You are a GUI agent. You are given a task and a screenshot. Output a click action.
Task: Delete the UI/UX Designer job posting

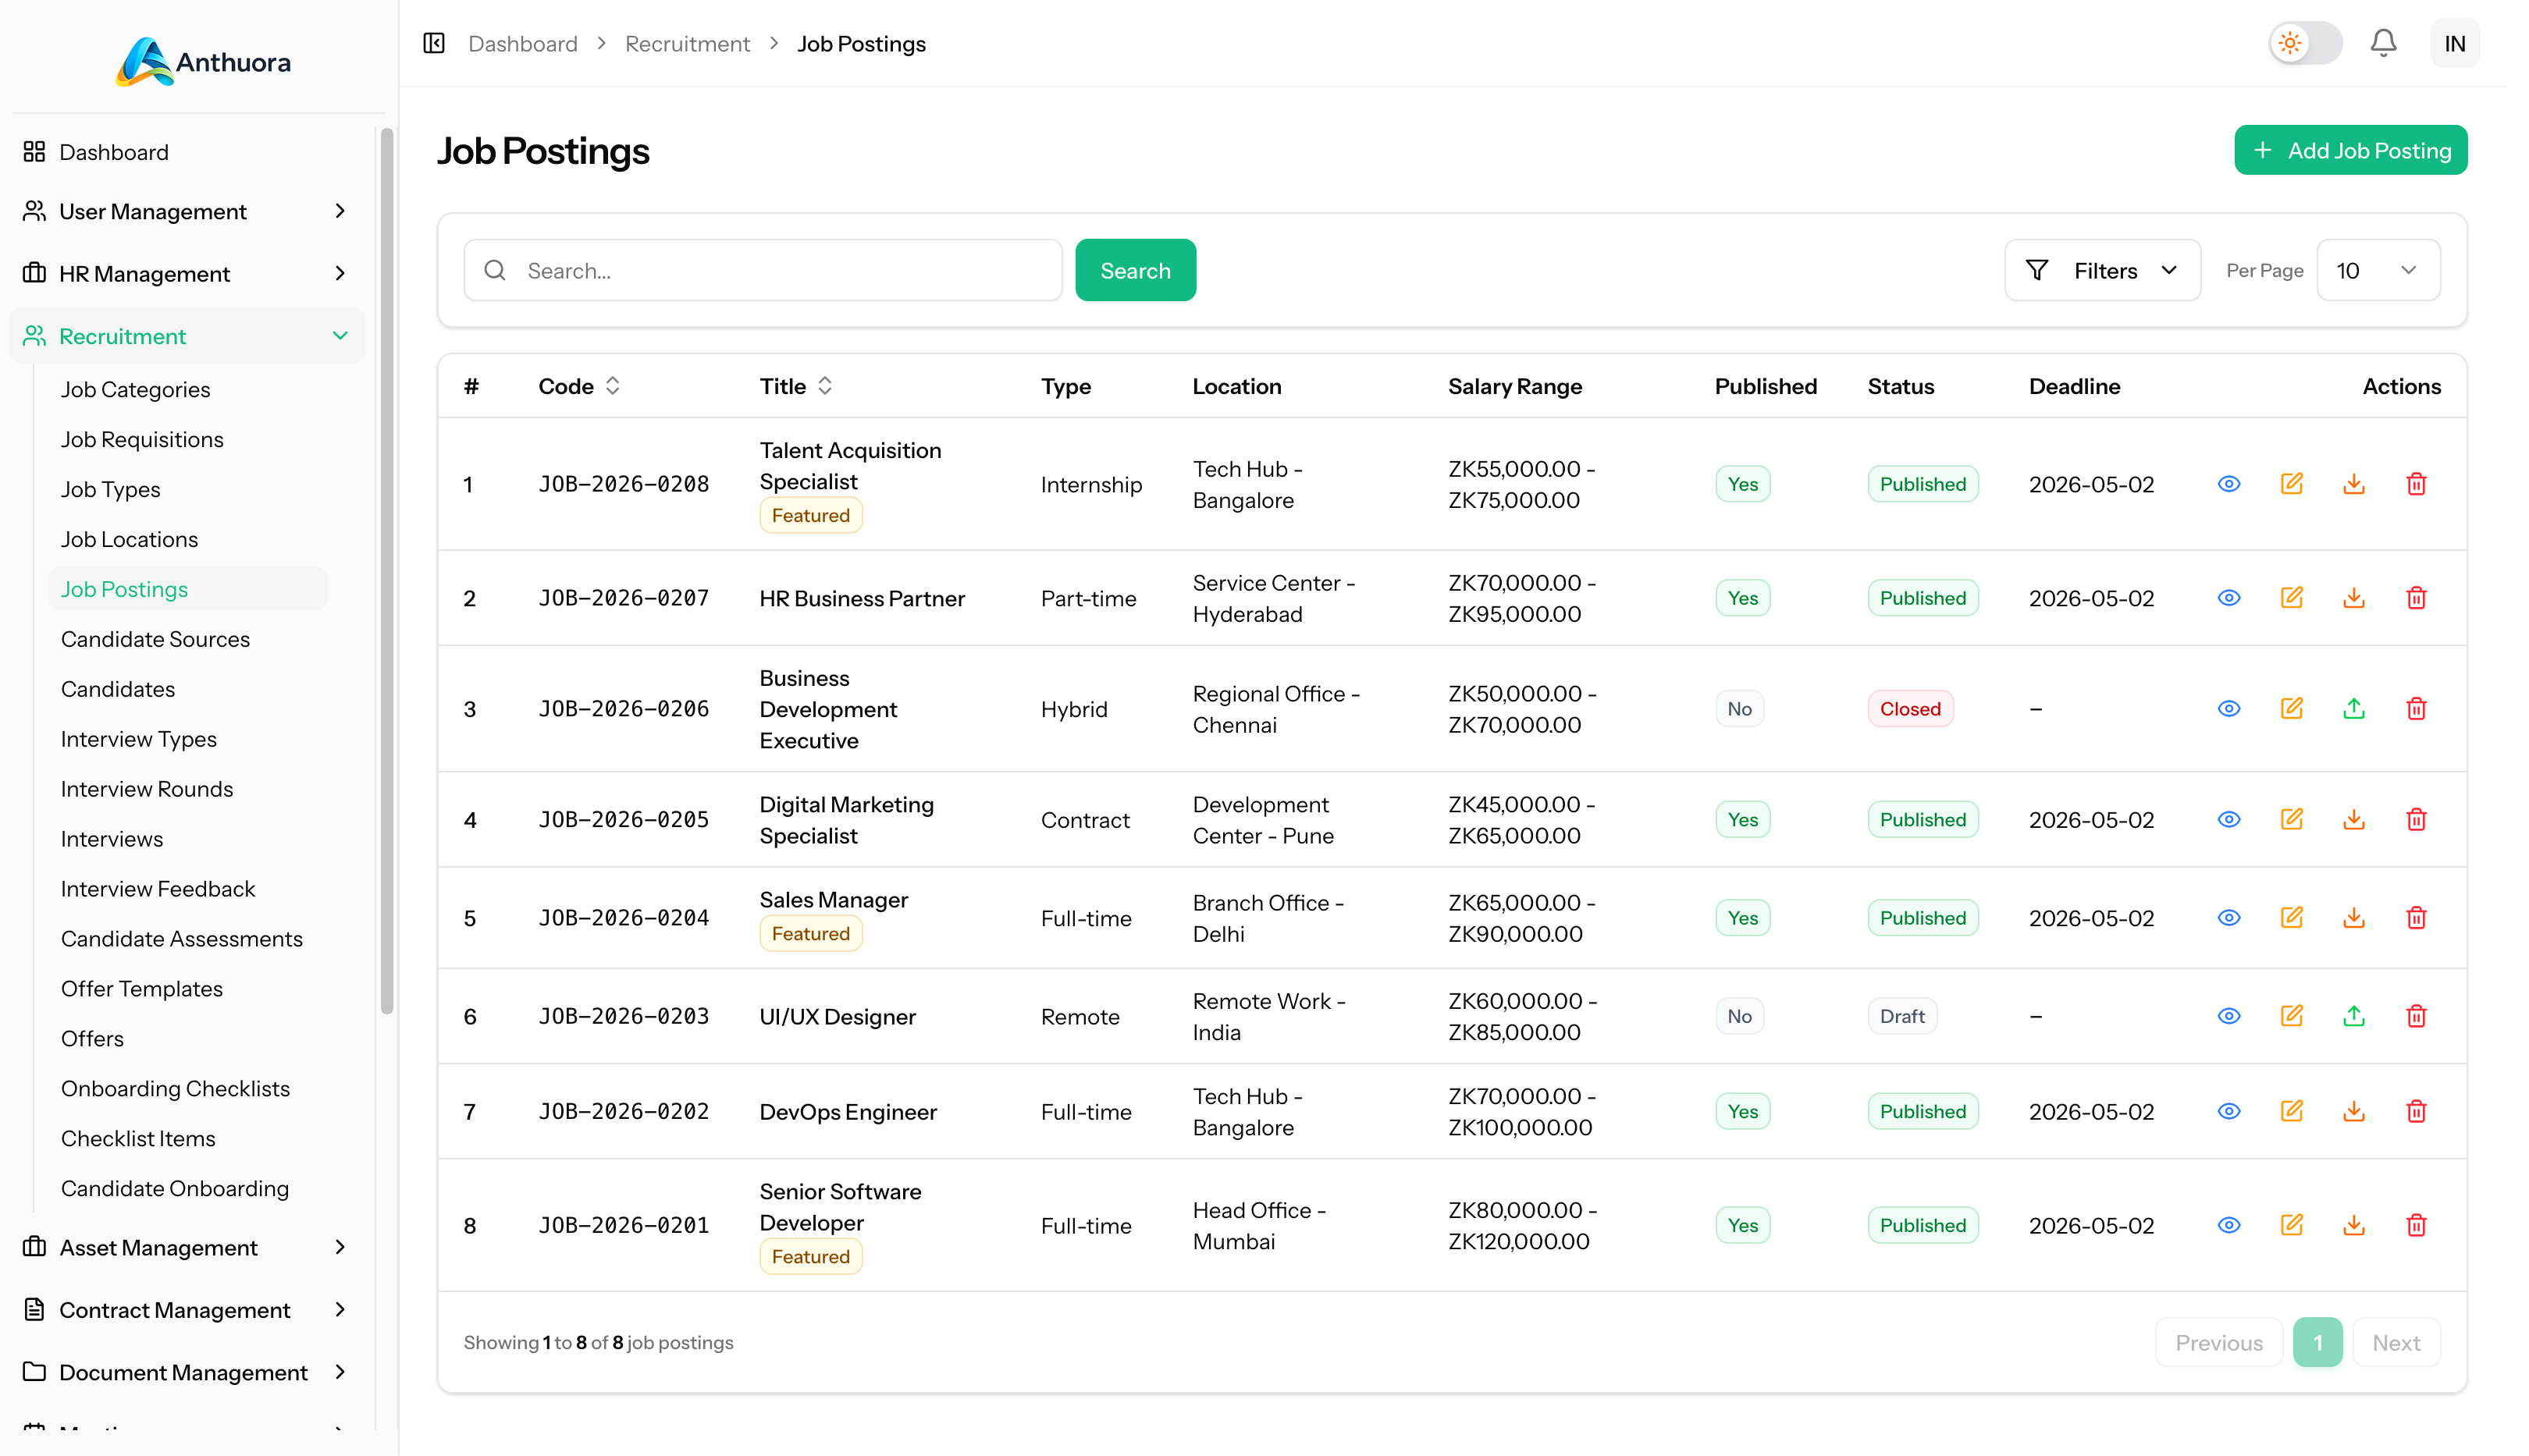[2415, 1016]
